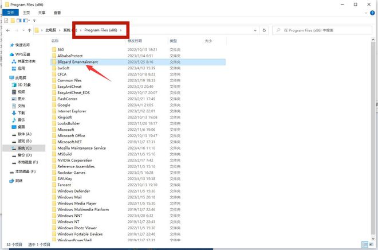Expand the address bar history dropdown
Image resolution: width=378 pixels, height=250 pixels.
(255, 30)
